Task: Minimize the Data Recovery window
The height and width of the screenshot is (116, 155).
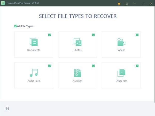Action: (135, 4)
